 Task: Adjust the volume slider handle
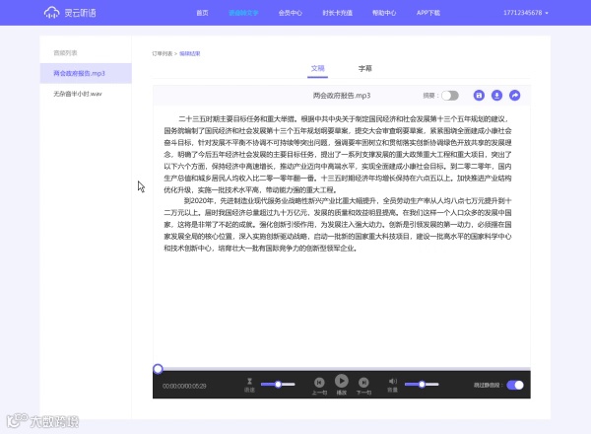pos(422,384)
